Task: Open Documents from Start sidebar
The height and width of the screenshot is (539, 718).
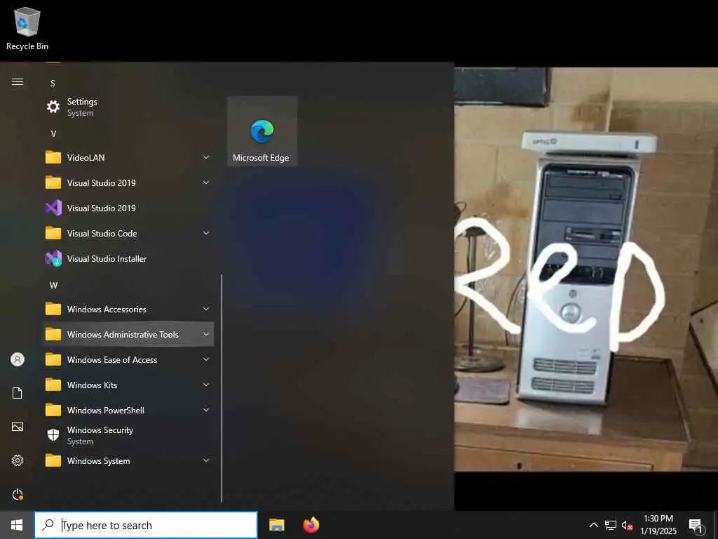Action: (18, 393)
